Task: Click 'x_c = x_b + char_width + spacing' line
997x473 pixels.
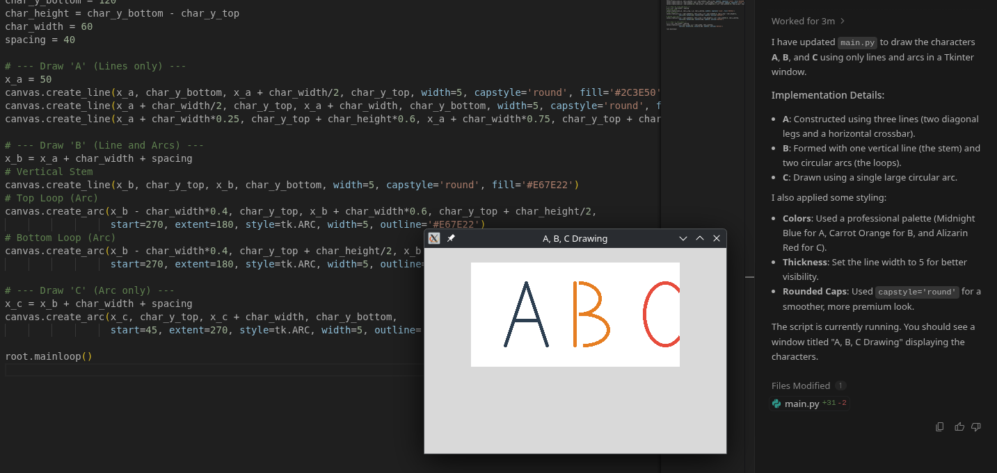Action: [99, 304]
